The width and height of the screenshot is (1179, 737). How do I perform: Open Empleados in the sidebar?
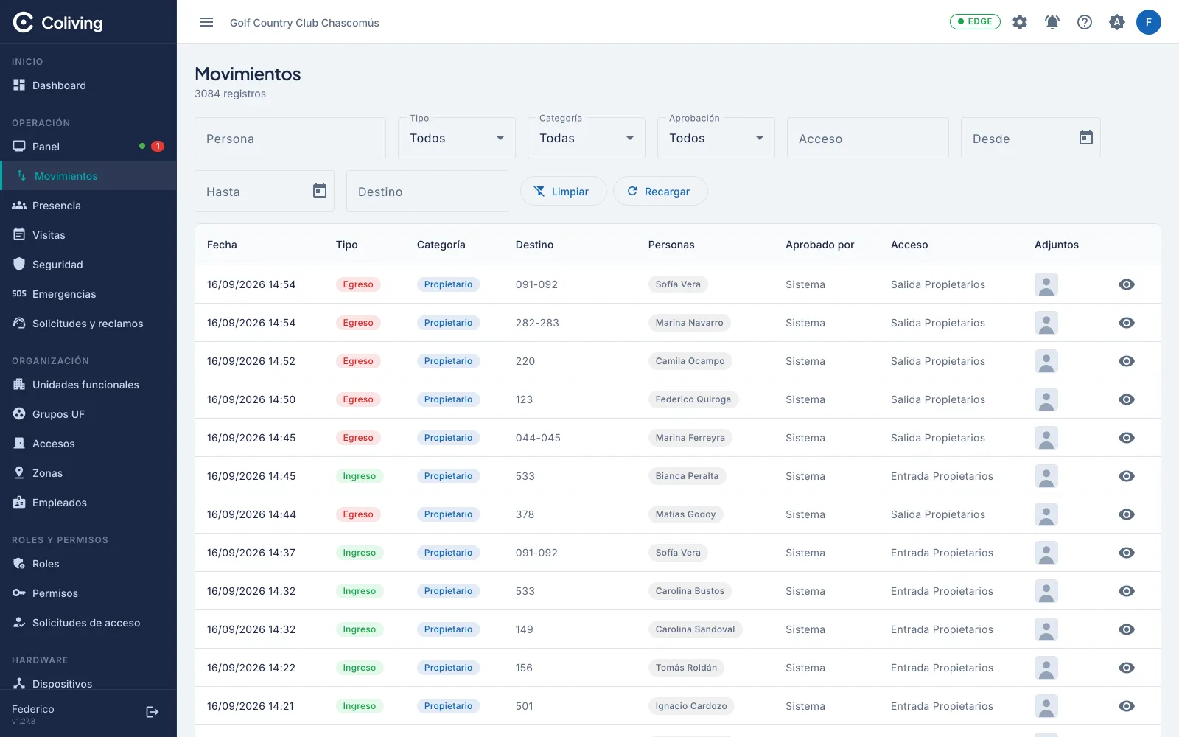(x=88, y=503)
